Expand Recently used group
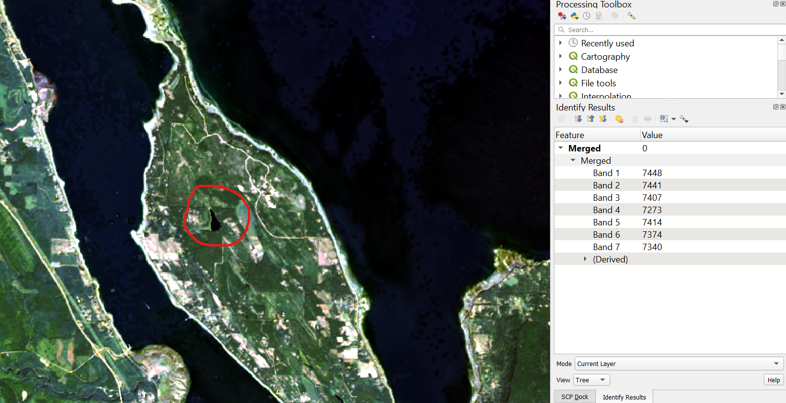 [560, 43]
